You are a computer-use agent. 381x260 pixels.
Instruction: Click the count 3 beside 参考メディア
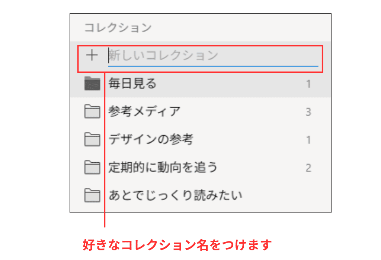coord(308,112)
